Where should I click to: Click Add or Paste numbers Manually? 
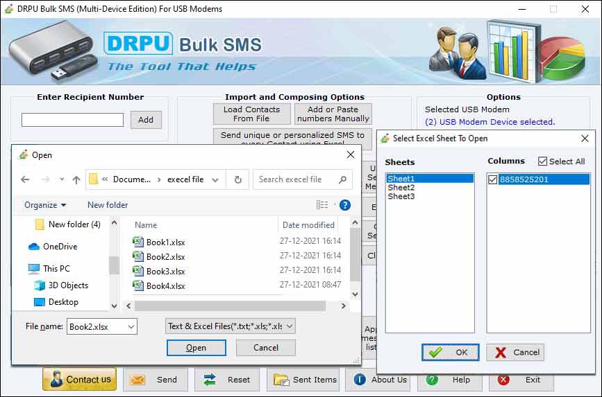click(x=333, y=114)
